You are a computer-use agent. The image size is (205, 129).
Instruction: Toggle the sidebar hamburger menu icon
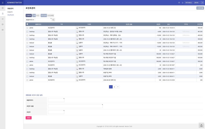coord(3,3)
